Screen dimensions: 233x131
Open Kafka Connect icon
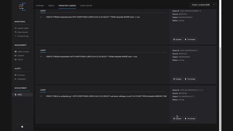pos(15,52)
